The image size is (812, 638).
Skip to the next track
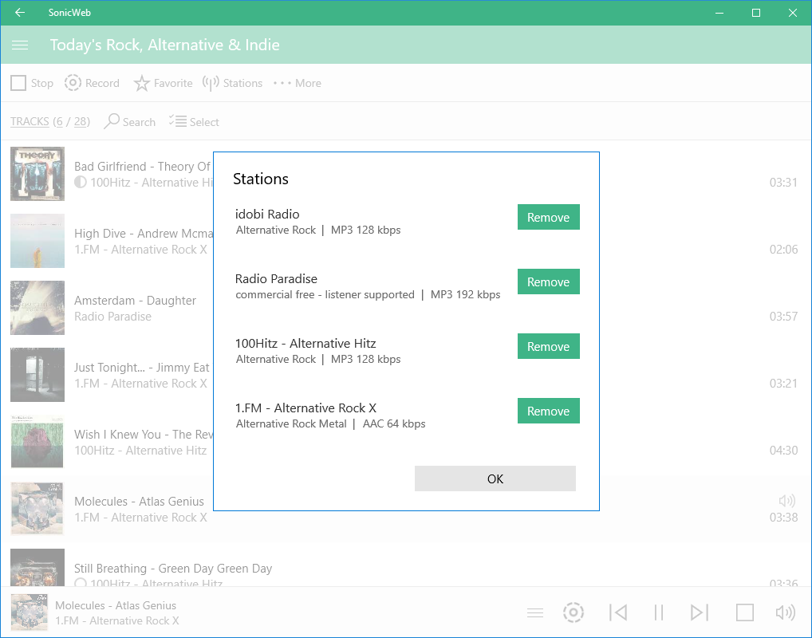click(700, 612)
